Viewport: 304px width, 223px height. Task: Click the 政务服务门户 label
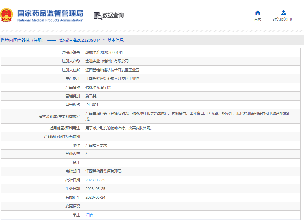coord(283,19)
